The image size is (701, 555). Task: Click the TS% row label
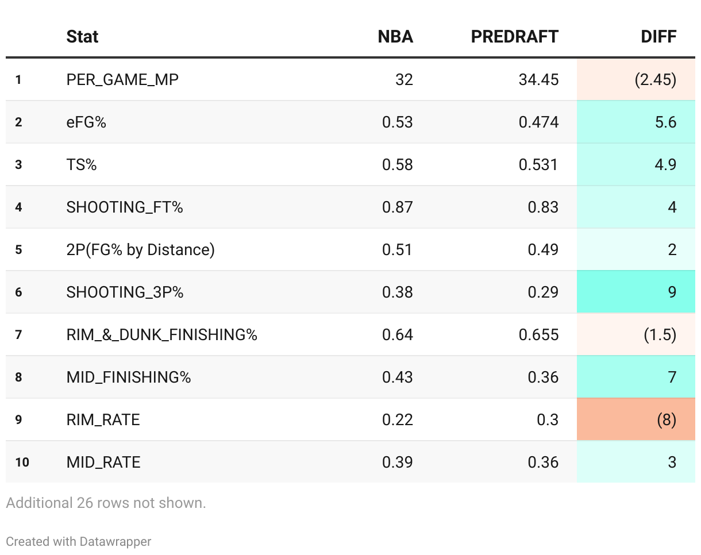click(82, 164)
